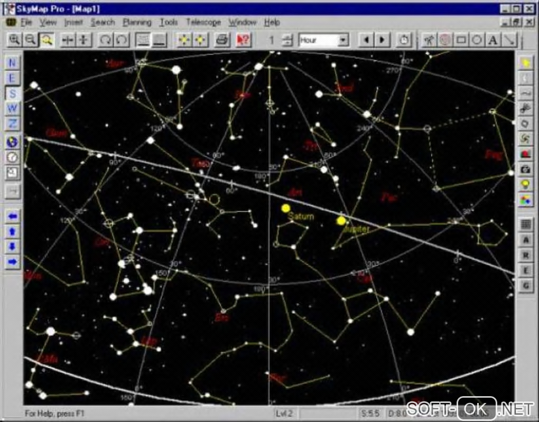This screenshot has height=422, width=539.
Task: Select the line drawing tool
Action: point(509,40)
